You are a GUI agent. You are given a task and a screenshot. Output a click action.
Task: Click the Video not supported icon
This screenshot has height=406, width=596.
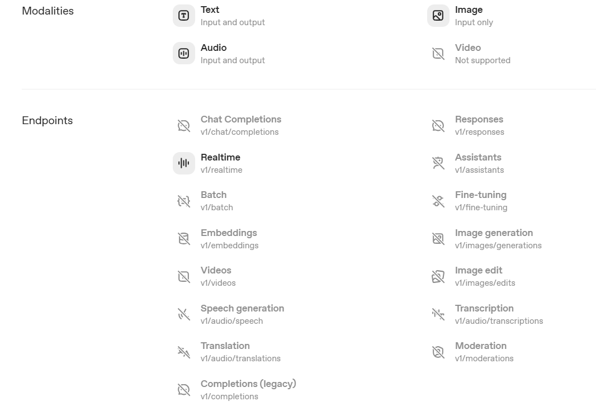pos(438,54)
